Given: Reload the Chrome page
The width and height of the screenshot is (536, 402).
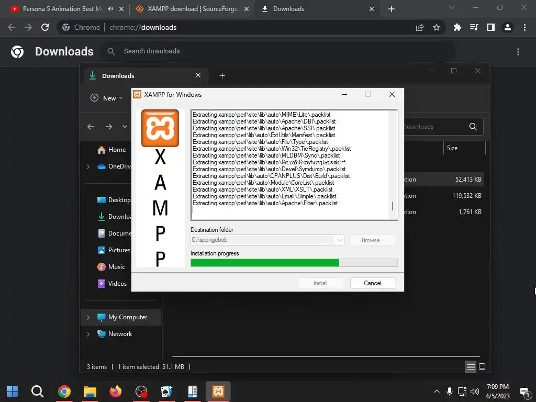Looking at the screenshot, I should point(45,27).
